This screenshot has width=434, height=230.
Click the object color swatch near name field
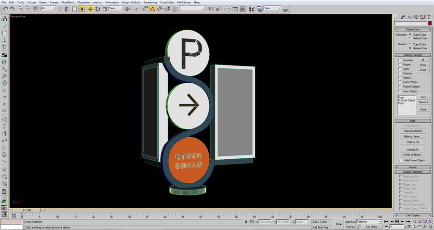pos(430,24)
